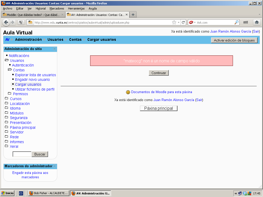This screenshot has height=197, width=263.
Task: Open the Firefox Home page icon
Action: [257, 22]
